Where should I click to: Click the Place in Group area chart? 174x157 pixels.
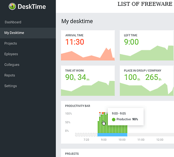coord(147,90)
